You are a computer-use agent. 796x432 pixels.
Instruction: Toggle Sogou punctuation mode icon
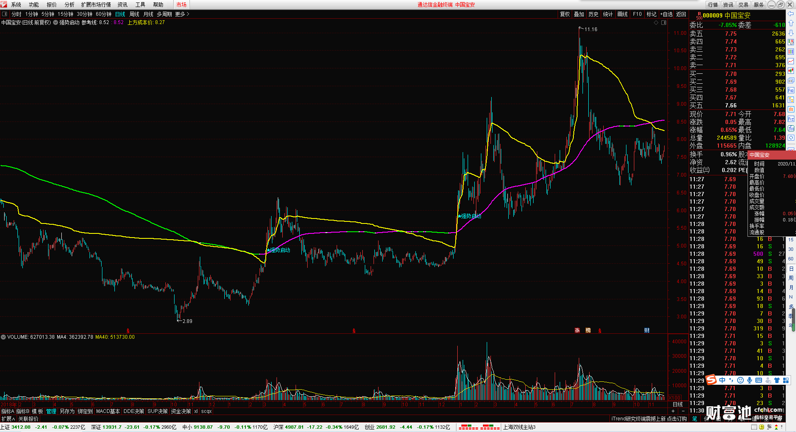pos(731,380)
